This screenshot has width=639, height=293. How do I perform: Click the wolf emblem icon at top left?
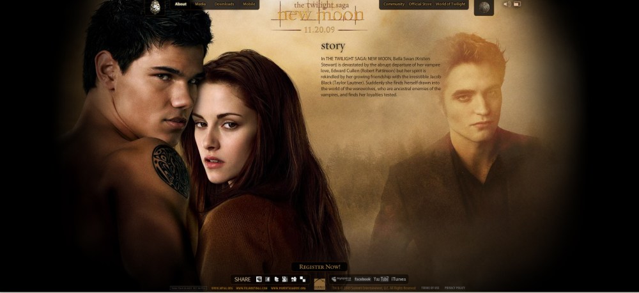click(x=155, y=7)
